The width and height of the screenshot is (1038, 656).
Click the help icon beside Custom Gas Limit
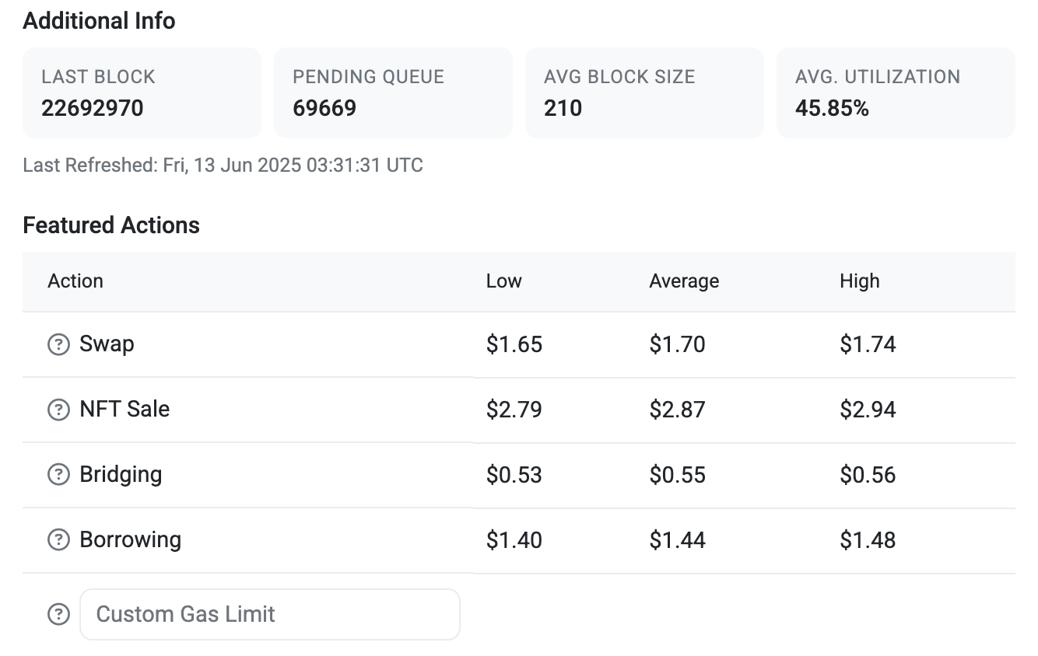pos(58,615)
